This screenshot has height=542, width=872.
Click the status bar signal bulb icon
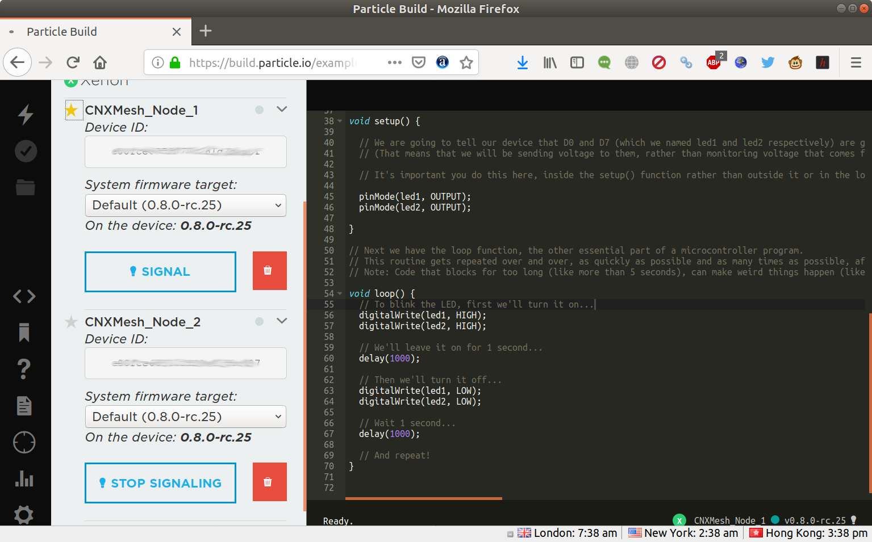tap(853, 520)
